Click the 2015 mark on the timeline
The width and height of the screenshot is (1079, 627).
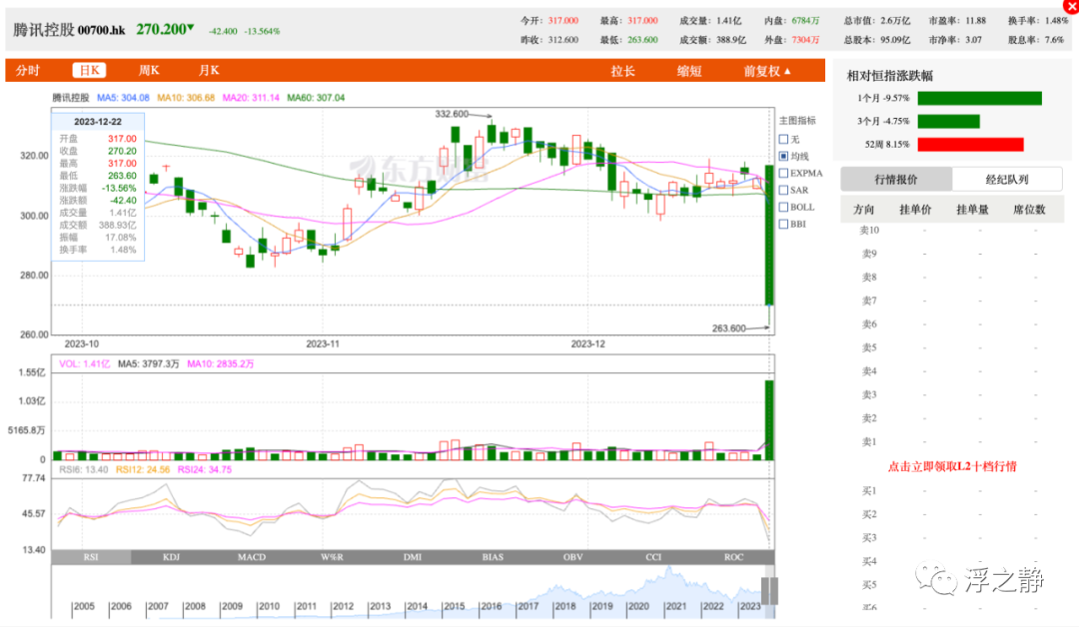pyautogui.click(x=454, y=606)
